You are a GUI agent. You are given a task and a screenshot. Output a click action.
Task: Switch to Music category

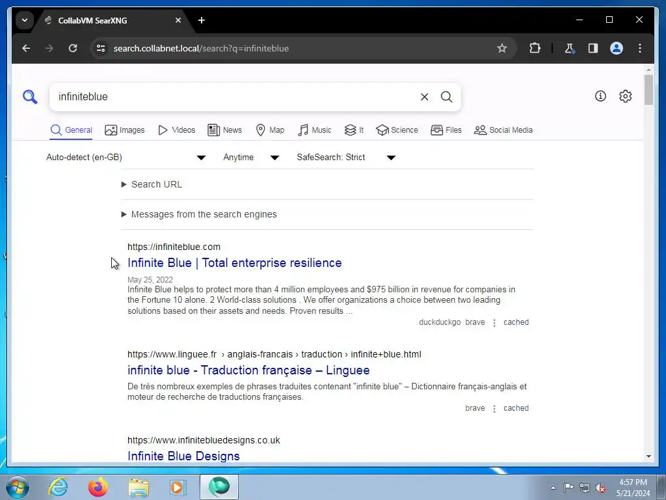coord(315,130)
